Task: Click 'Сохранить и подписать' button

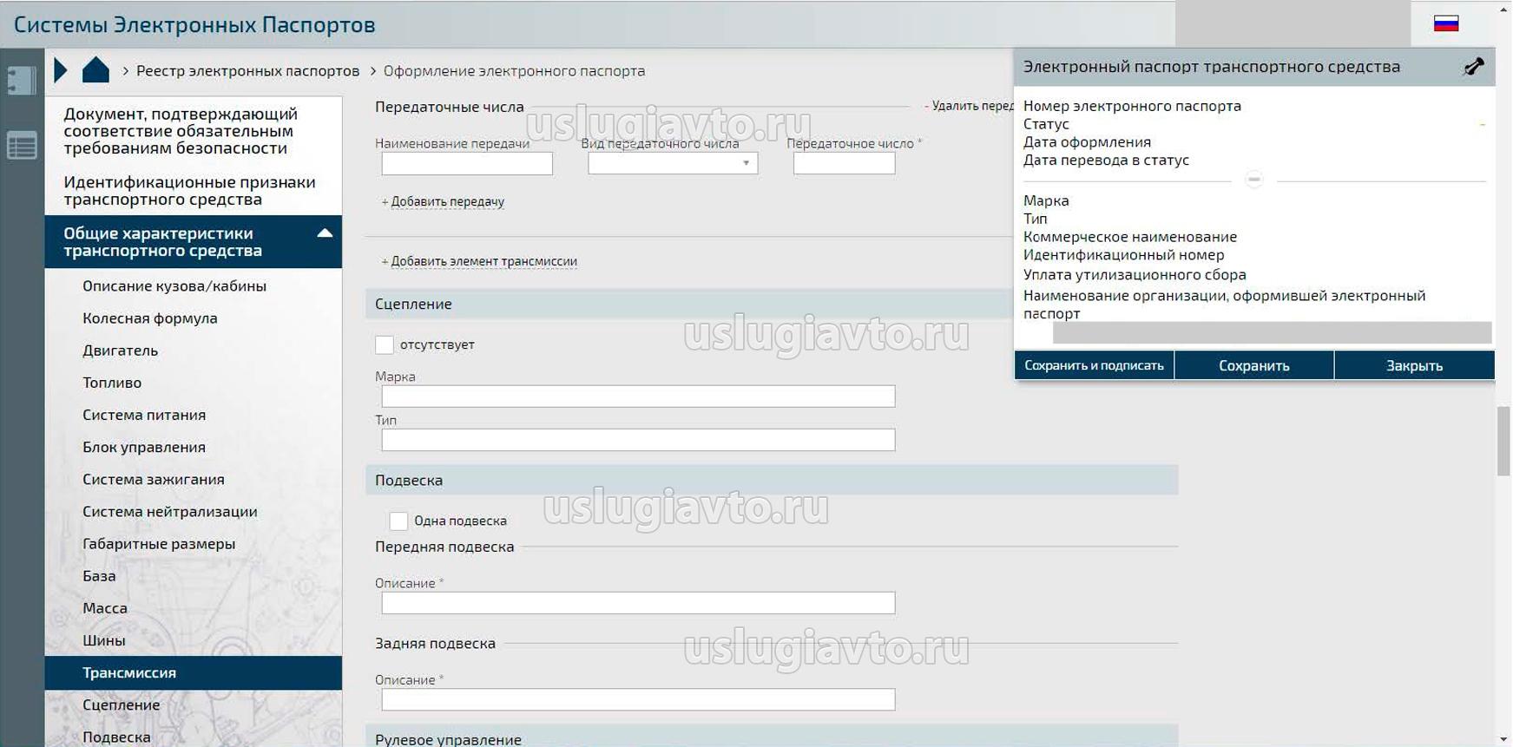Action: [x=1094, y=365]
